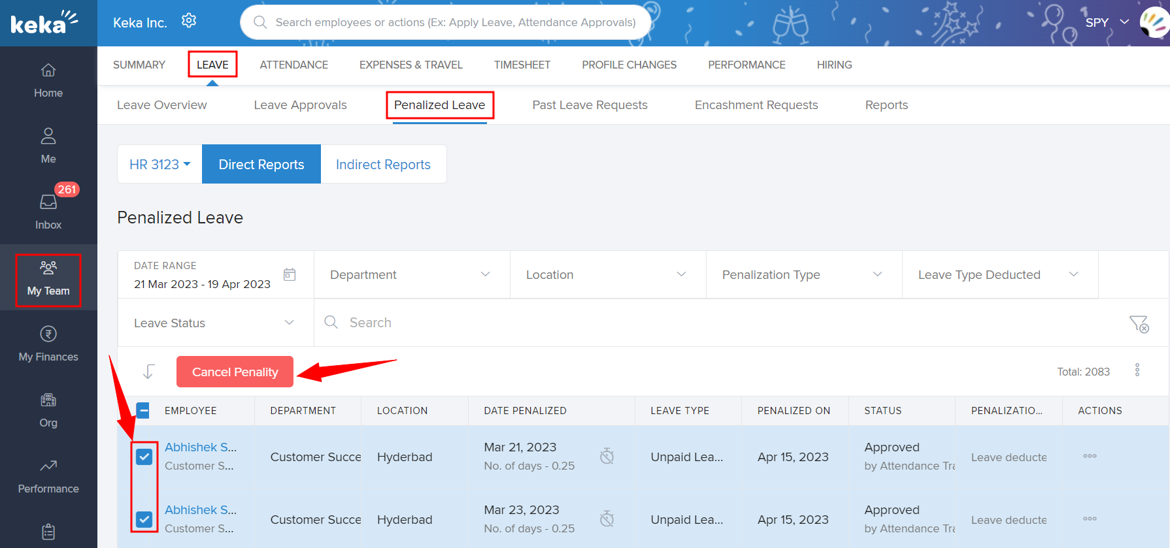Screen dimensions: 1170x548
Task: Clear filters using the funnel icon
Action: [x=1139, y=323]
